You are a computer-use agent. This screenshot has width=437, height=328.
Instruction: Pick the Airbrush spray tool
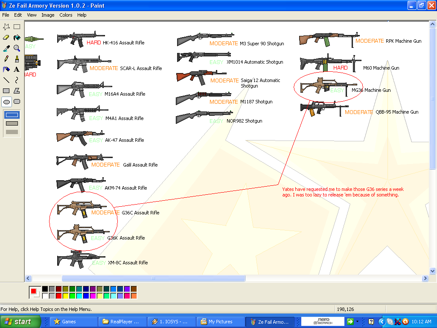click(6, 70)
